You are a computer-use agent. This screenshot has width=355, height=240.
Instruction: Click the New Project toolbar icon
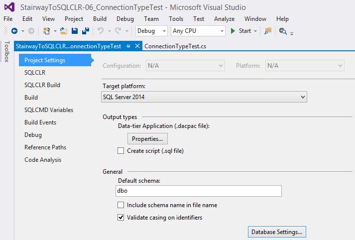[x=47, y=31]
